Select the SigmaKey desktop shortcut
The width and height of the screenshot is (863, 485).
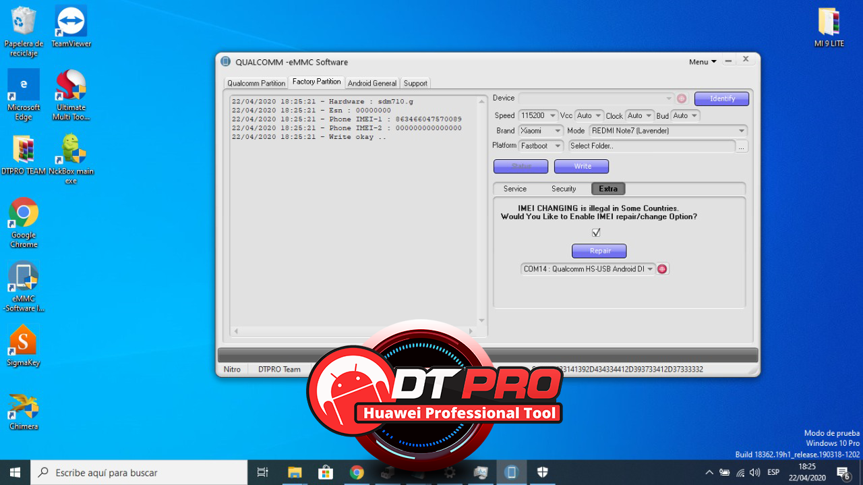coord(24,346)
